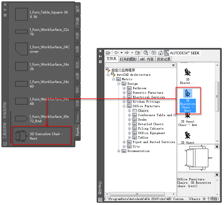Click the tool palette properties gear icon
The width and height of the screenshot is (224, 205).
(x=5, y=15)
